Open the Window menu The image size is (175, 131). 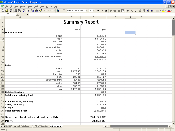(49, 6)
